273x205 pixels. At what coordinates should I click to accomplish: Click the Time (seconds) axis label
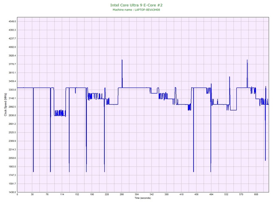tap(143, 198)
